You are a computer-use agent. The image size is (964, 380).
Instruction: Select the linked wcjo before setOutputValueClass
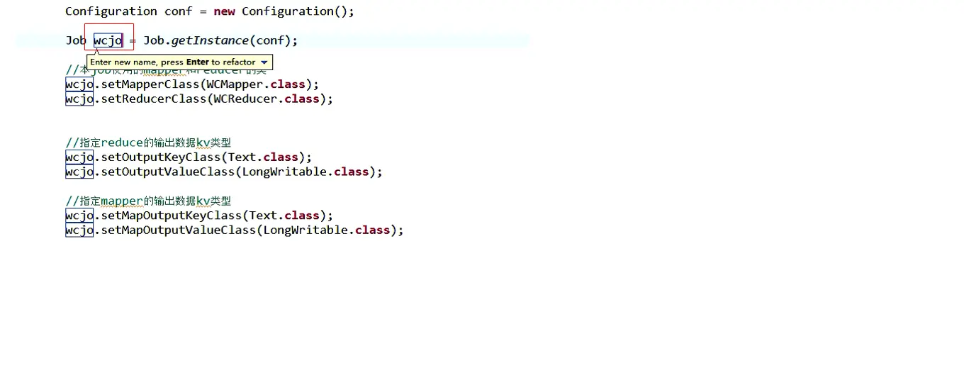[x=79, y=172]
